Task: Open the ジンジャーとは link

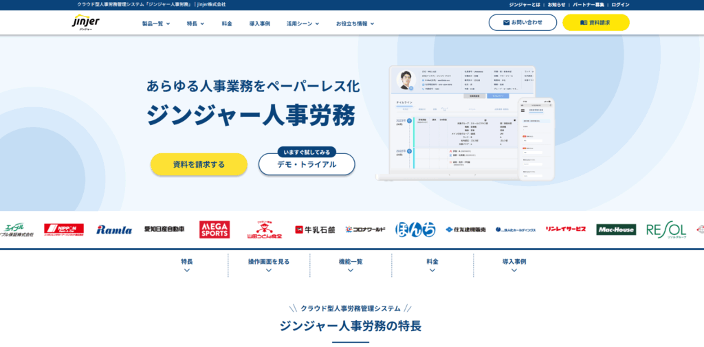Action: point(523,5)
